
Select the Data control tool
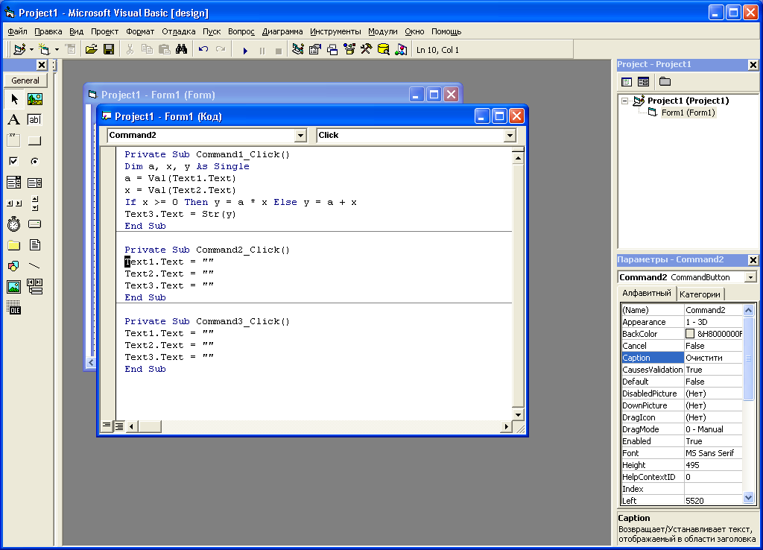[x=34, y=287]
